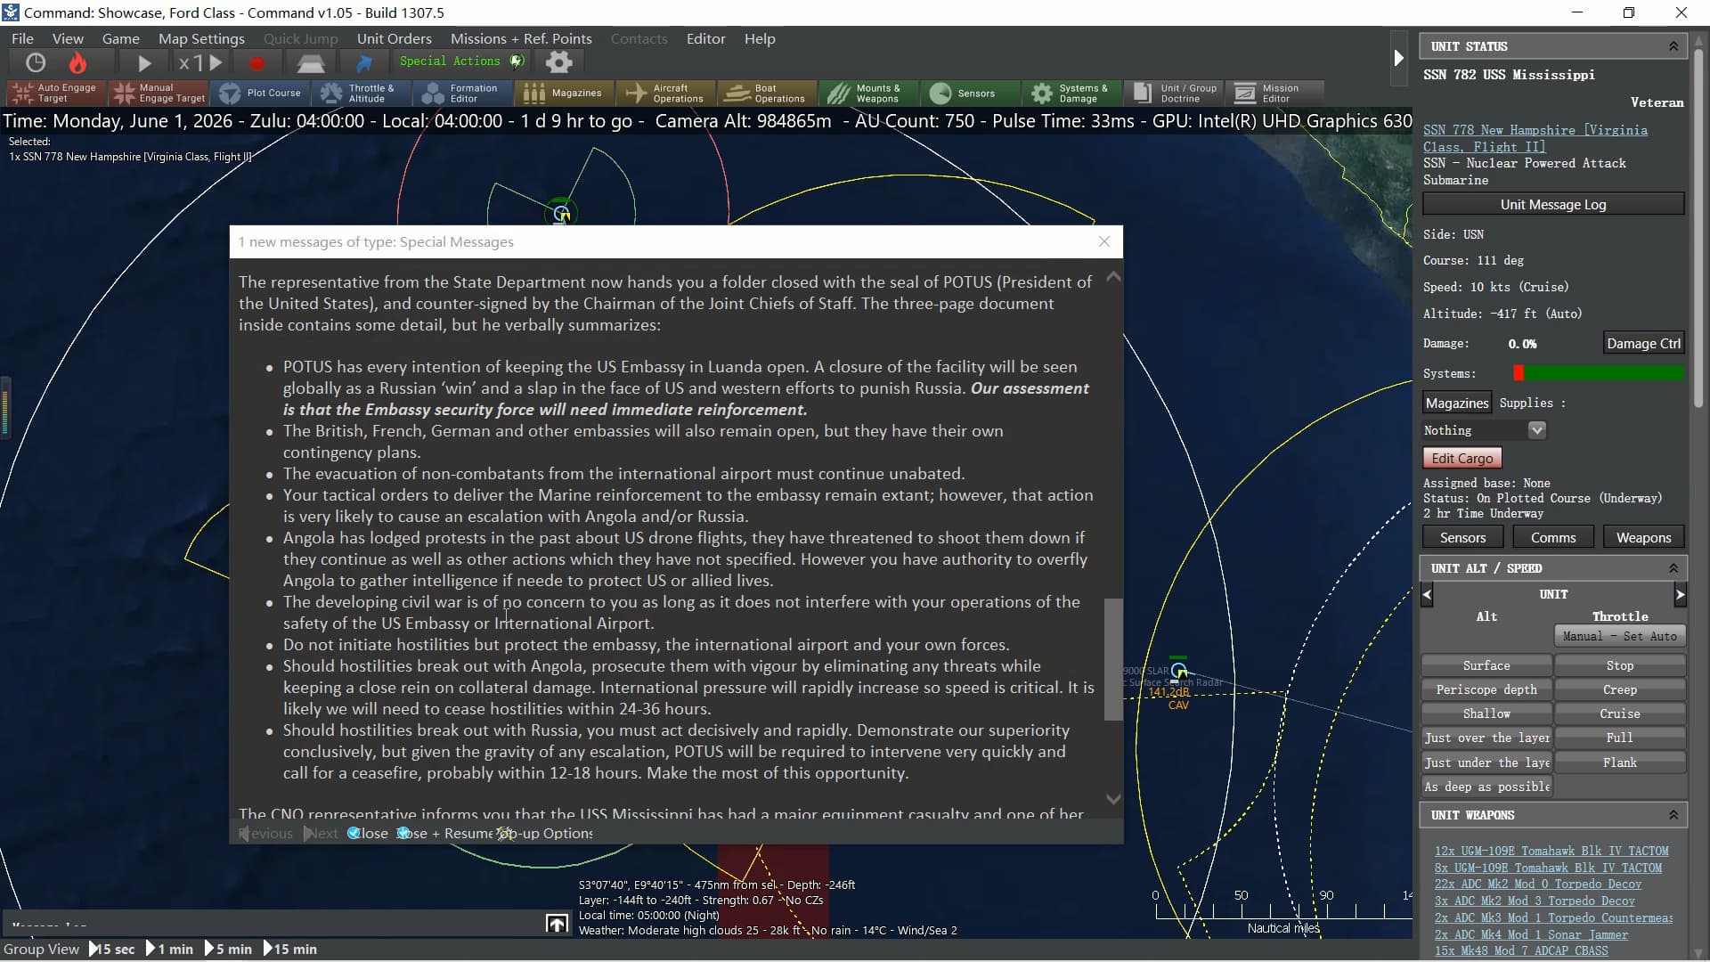Open Pop-up Options in message window

click(x=546, y=833)
